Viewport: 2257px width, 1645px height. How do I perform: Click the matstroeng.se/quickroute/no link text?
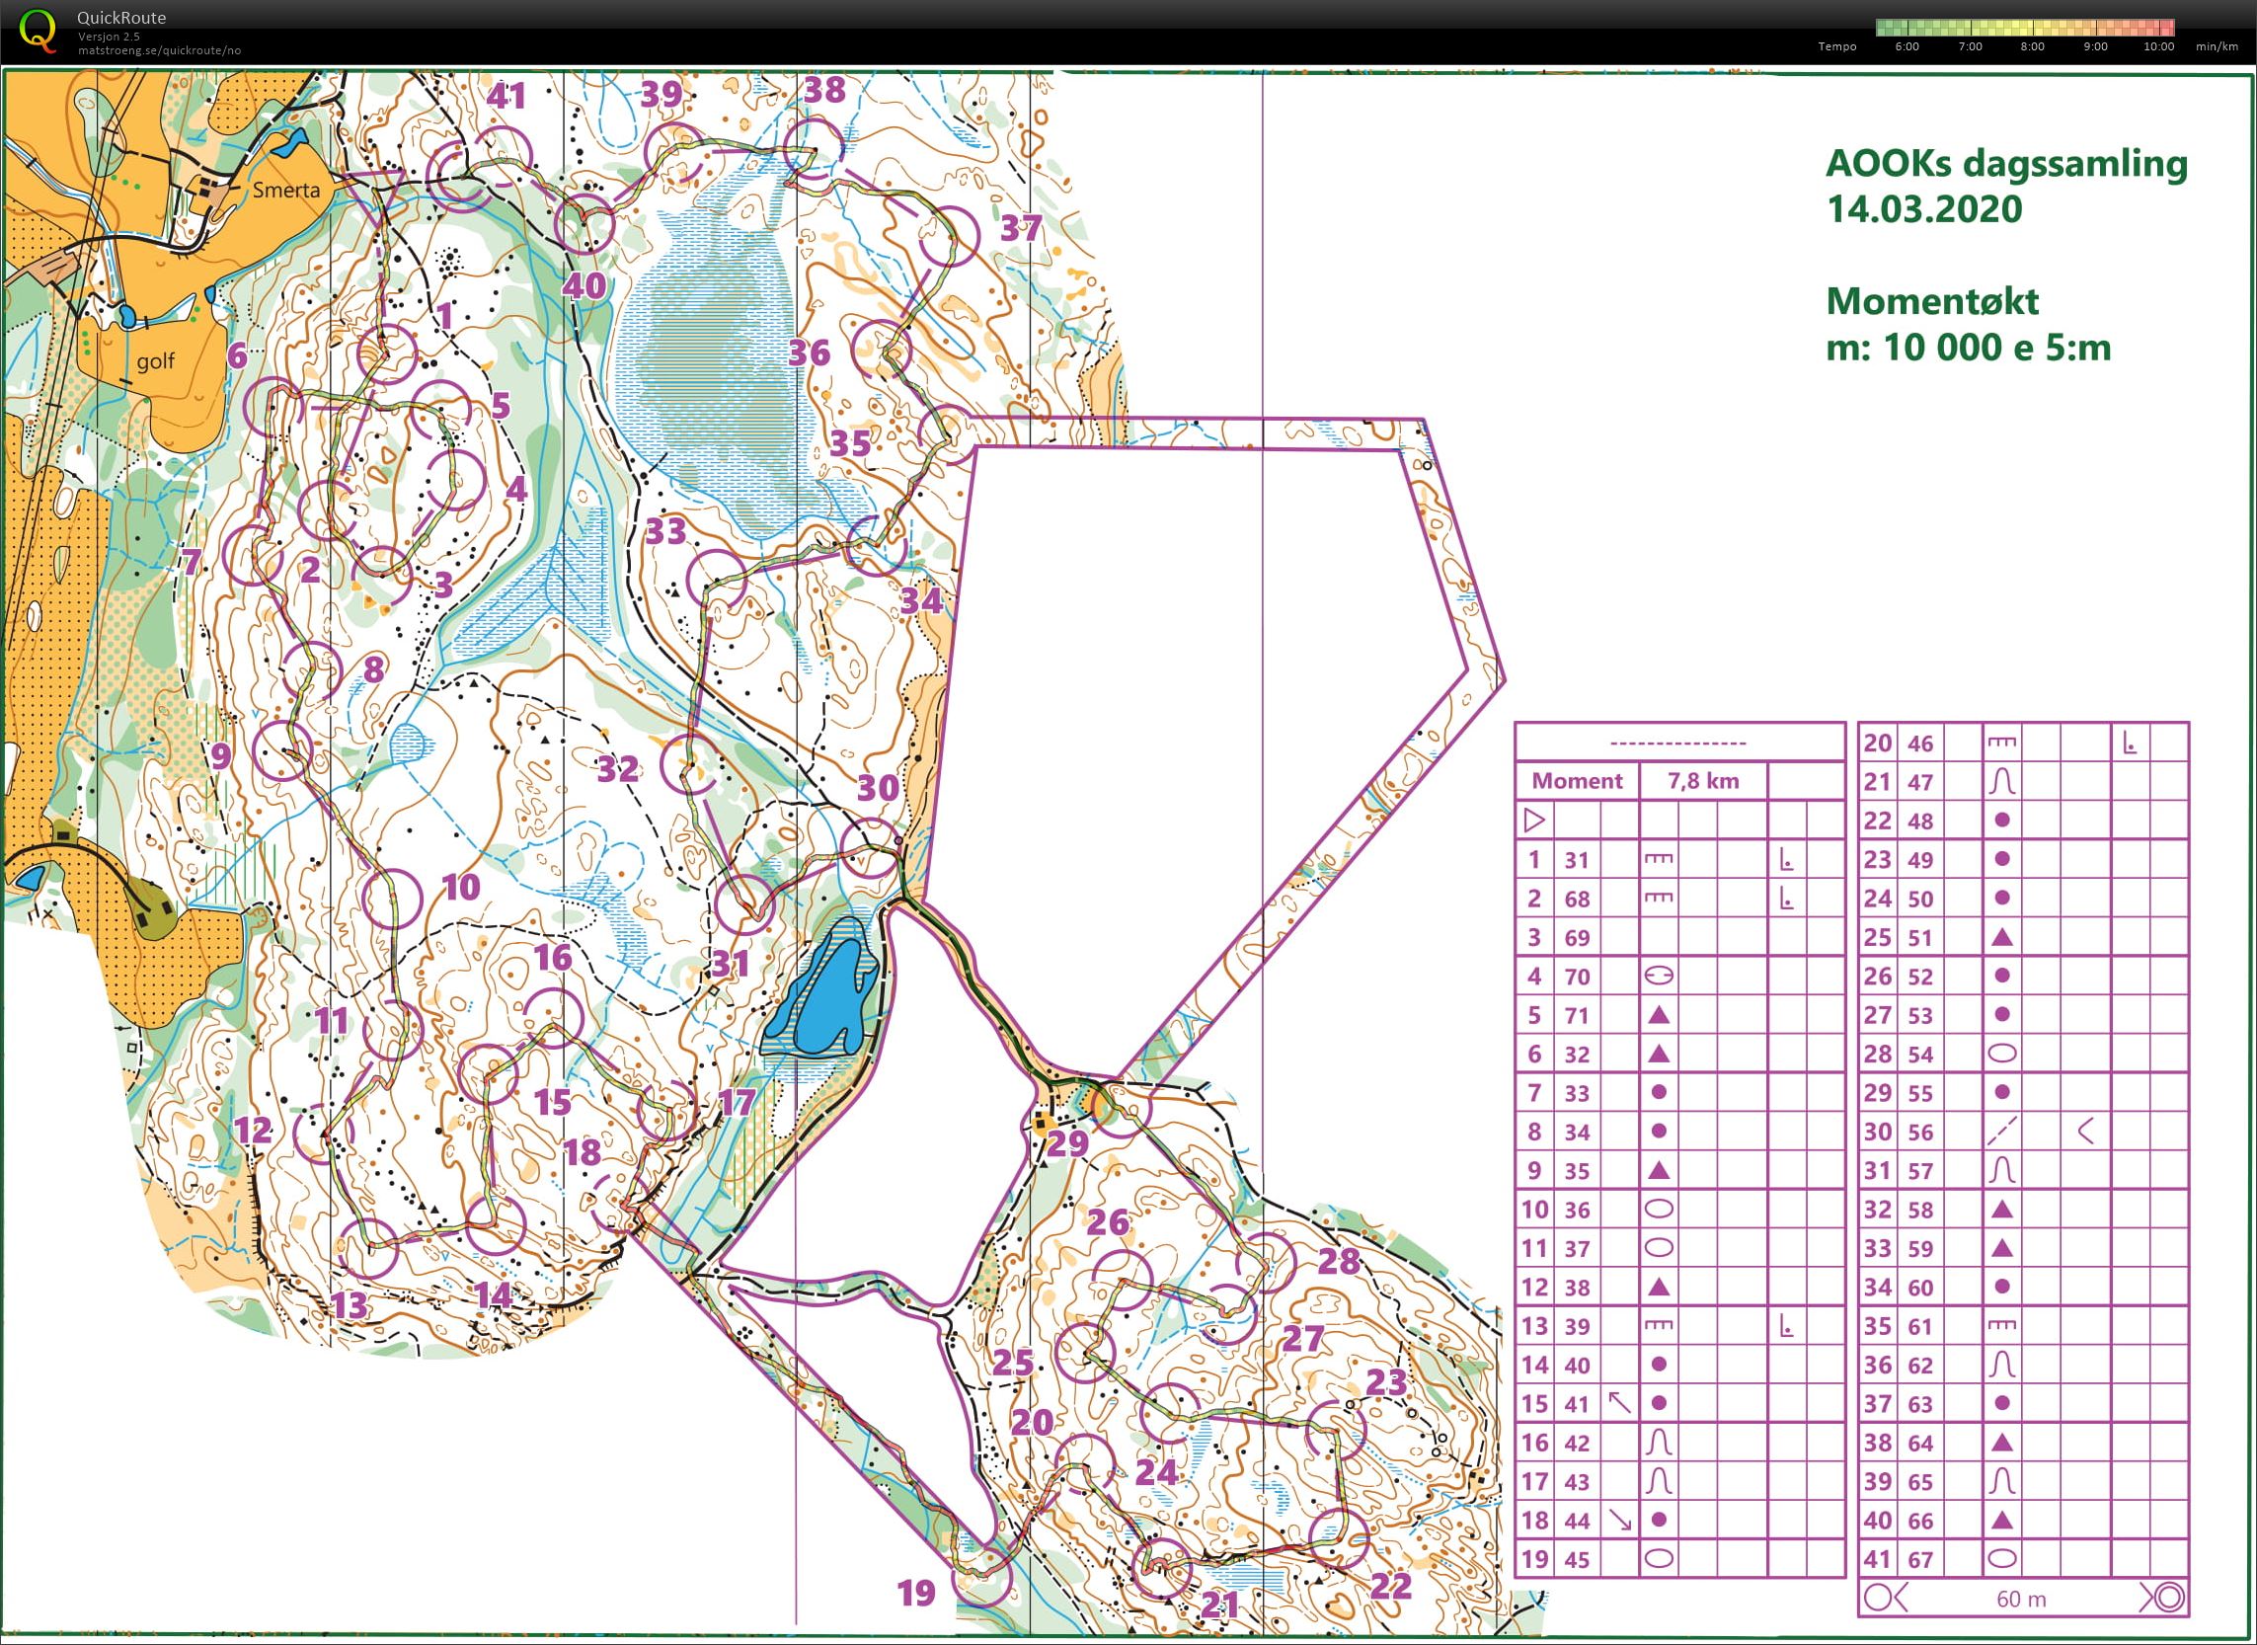click(x=159, y=50)
